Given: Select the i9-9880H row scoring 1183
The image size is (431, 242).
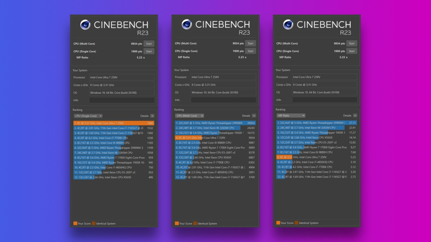Looking at the screenshot, I should tap(114, 143).
